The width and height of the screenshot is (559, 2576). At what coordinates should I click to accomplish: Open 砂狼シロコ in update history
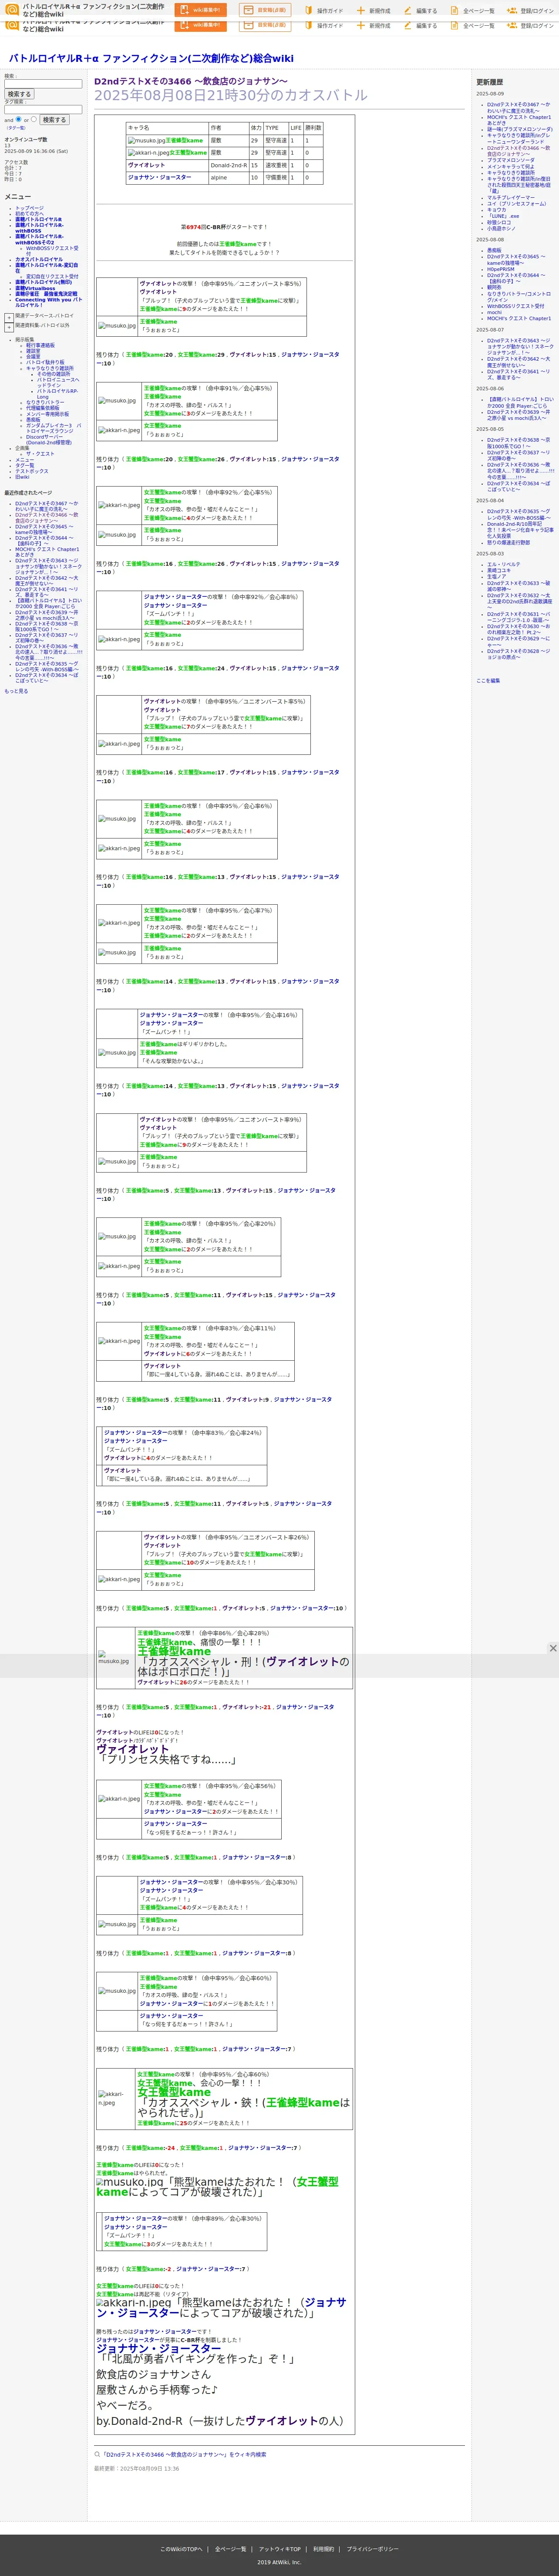(x=498, y=222)
